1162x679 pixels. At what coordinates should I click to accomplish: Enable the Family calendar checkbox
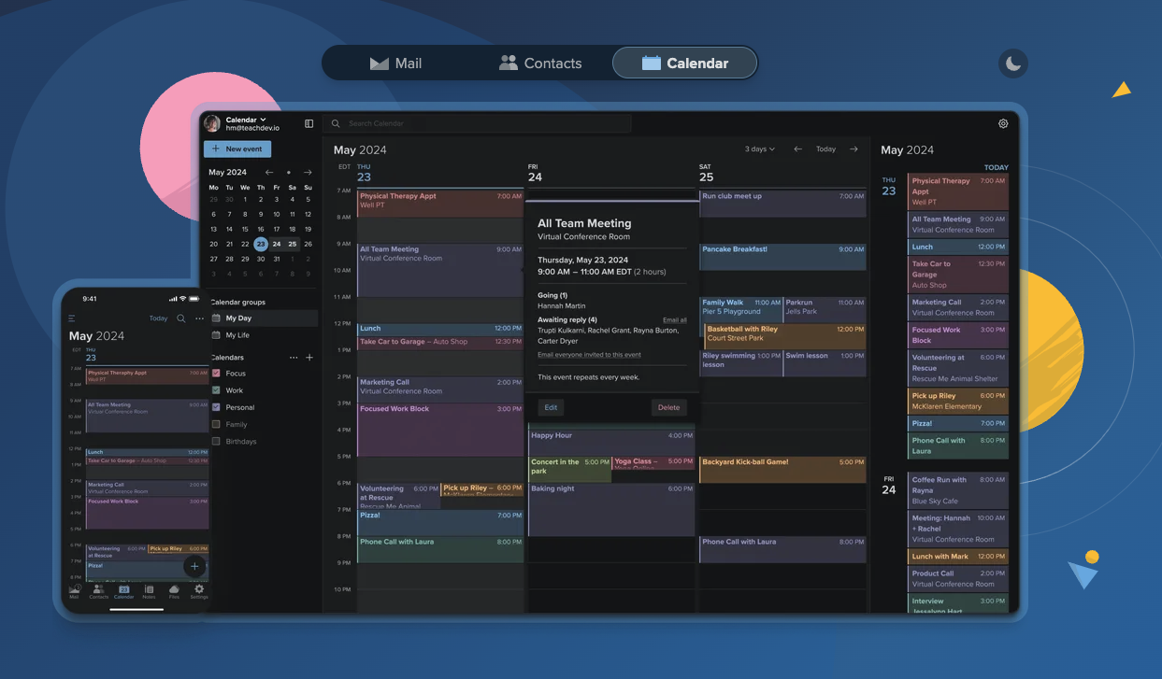click(x=216, y=424)
